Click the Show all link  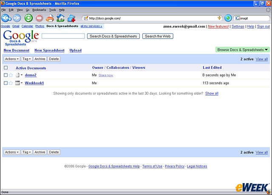click(x=212, y=93)
